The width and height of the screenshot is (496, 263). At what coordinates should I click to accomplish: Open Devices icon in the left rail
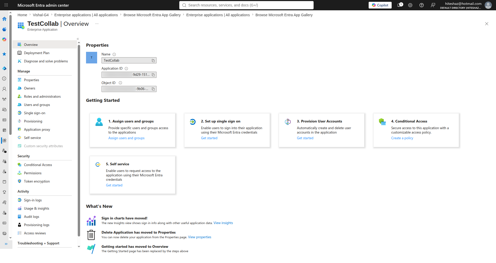click(x=4, y=110)
